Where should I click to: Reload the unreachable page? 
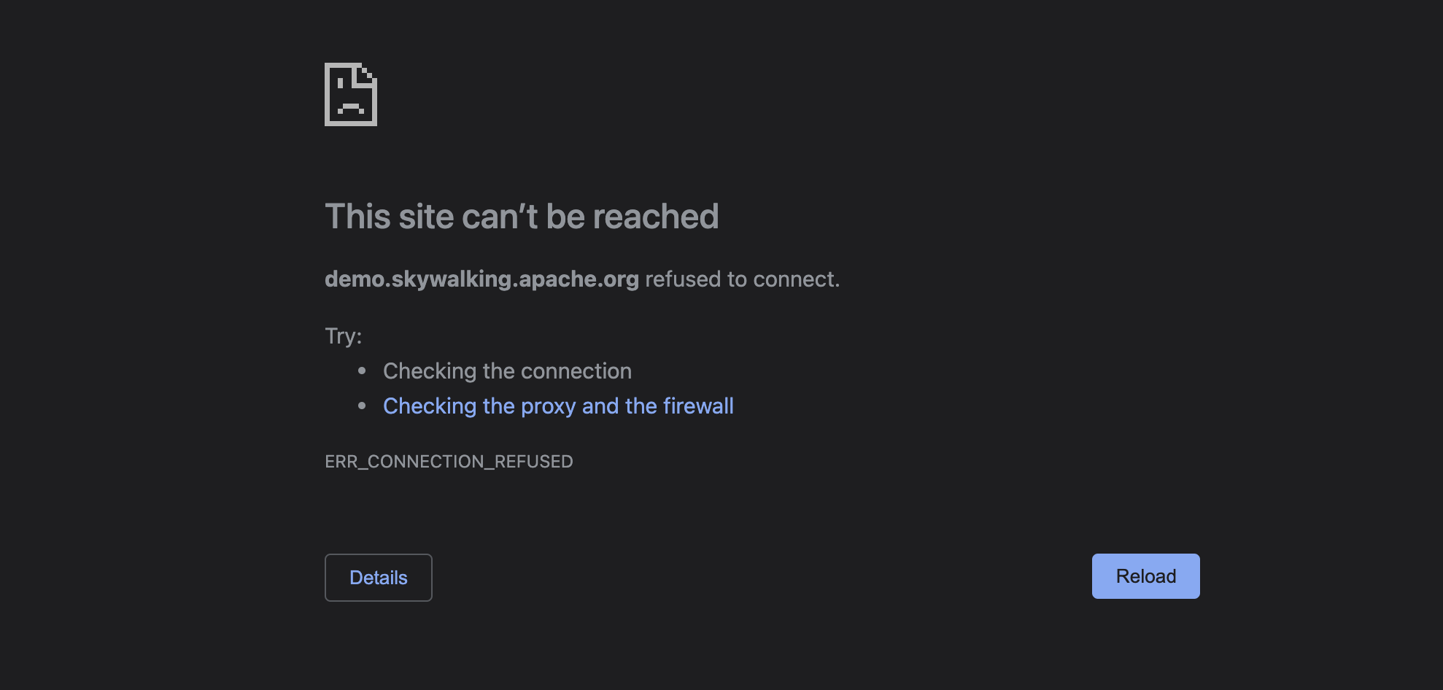[1145, 576]
